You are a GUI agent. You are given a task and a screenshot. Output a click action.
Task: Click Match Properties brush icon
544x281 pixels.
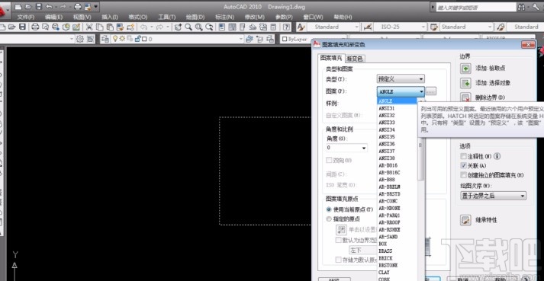pyautogui.click(x=121, y=27)
